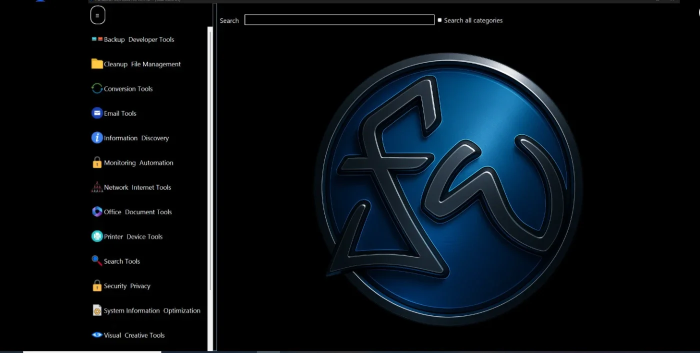Image resolution: width=700 pixels, height=353 pixels.
Task: Open Printer Device Tools label
Action: 133,237
